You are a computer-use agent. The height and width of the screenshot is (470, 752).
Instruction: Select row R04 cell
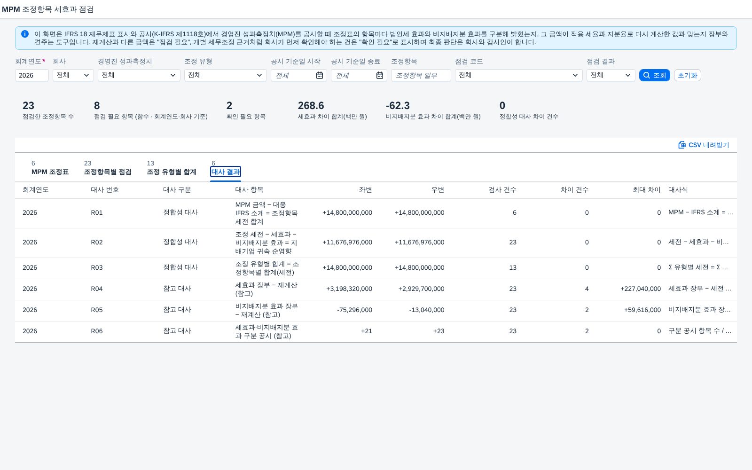[x=97, y=289]
